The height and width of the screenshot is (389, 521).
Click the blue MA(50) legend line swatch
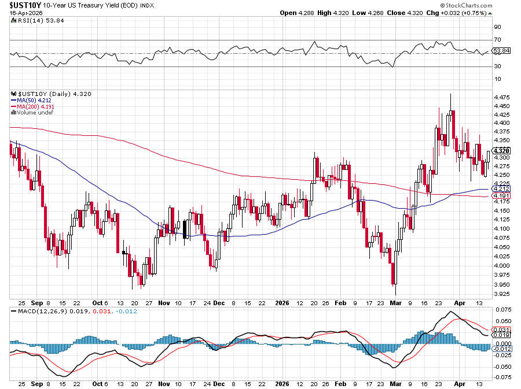(x=14, y=100)
